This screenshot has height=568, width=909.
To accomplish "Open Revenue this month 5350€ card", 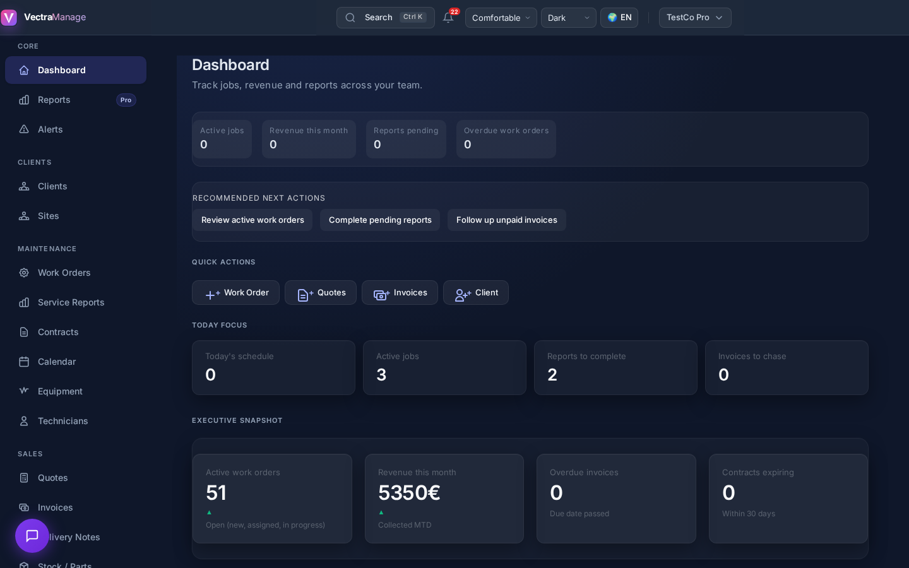I will [x=444, y=499].
